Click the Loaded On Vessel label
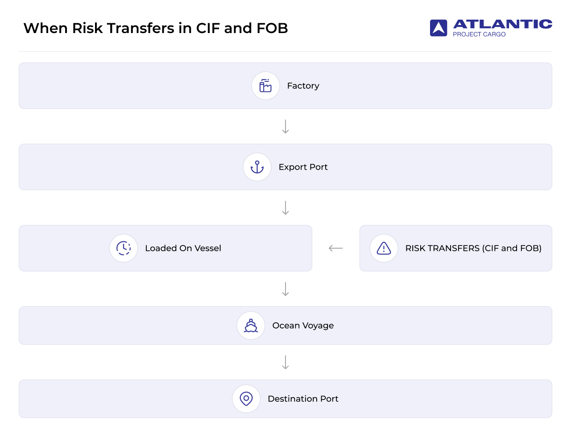This screenshot has width=571, height=433. (x=183, y=248)
